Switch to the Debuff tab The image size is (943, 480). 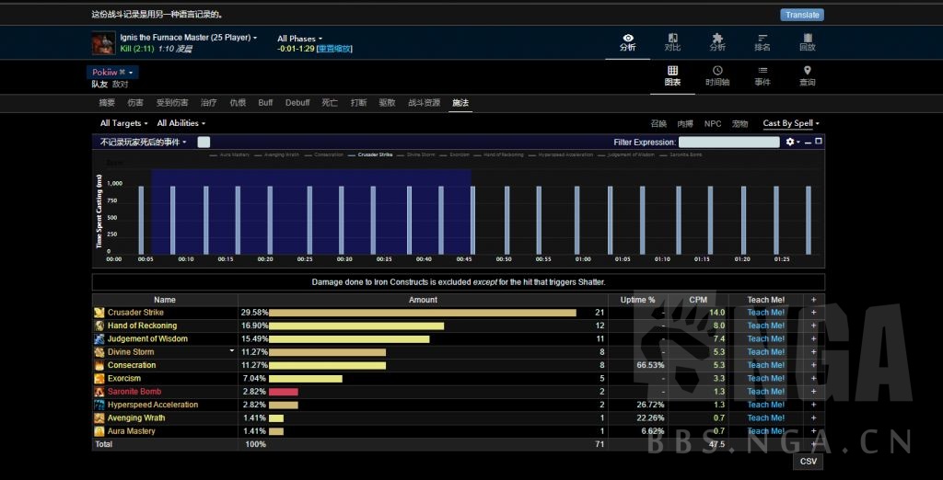pyautogui.click(x=297, y=103)
